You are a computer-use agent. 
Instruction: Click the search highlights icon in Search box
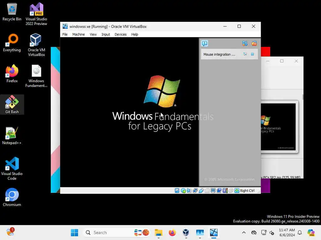[x=141, y=232]
